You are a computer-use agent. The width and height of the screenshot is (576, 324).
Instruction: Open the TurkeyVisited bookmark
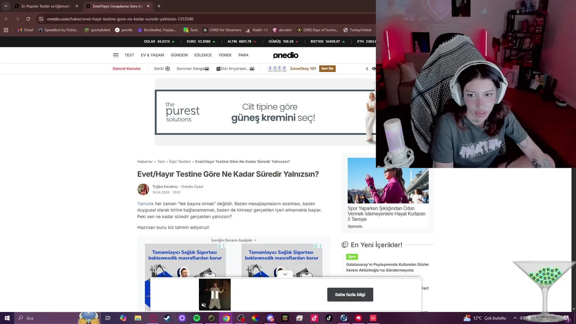click(x=357, y=30)
